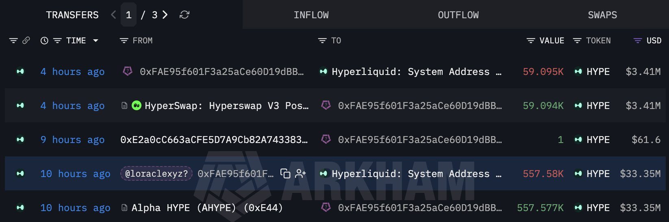This screenshot has width=669, height=222.
Task: Open the FROM column filter
Action: [124, 41]
